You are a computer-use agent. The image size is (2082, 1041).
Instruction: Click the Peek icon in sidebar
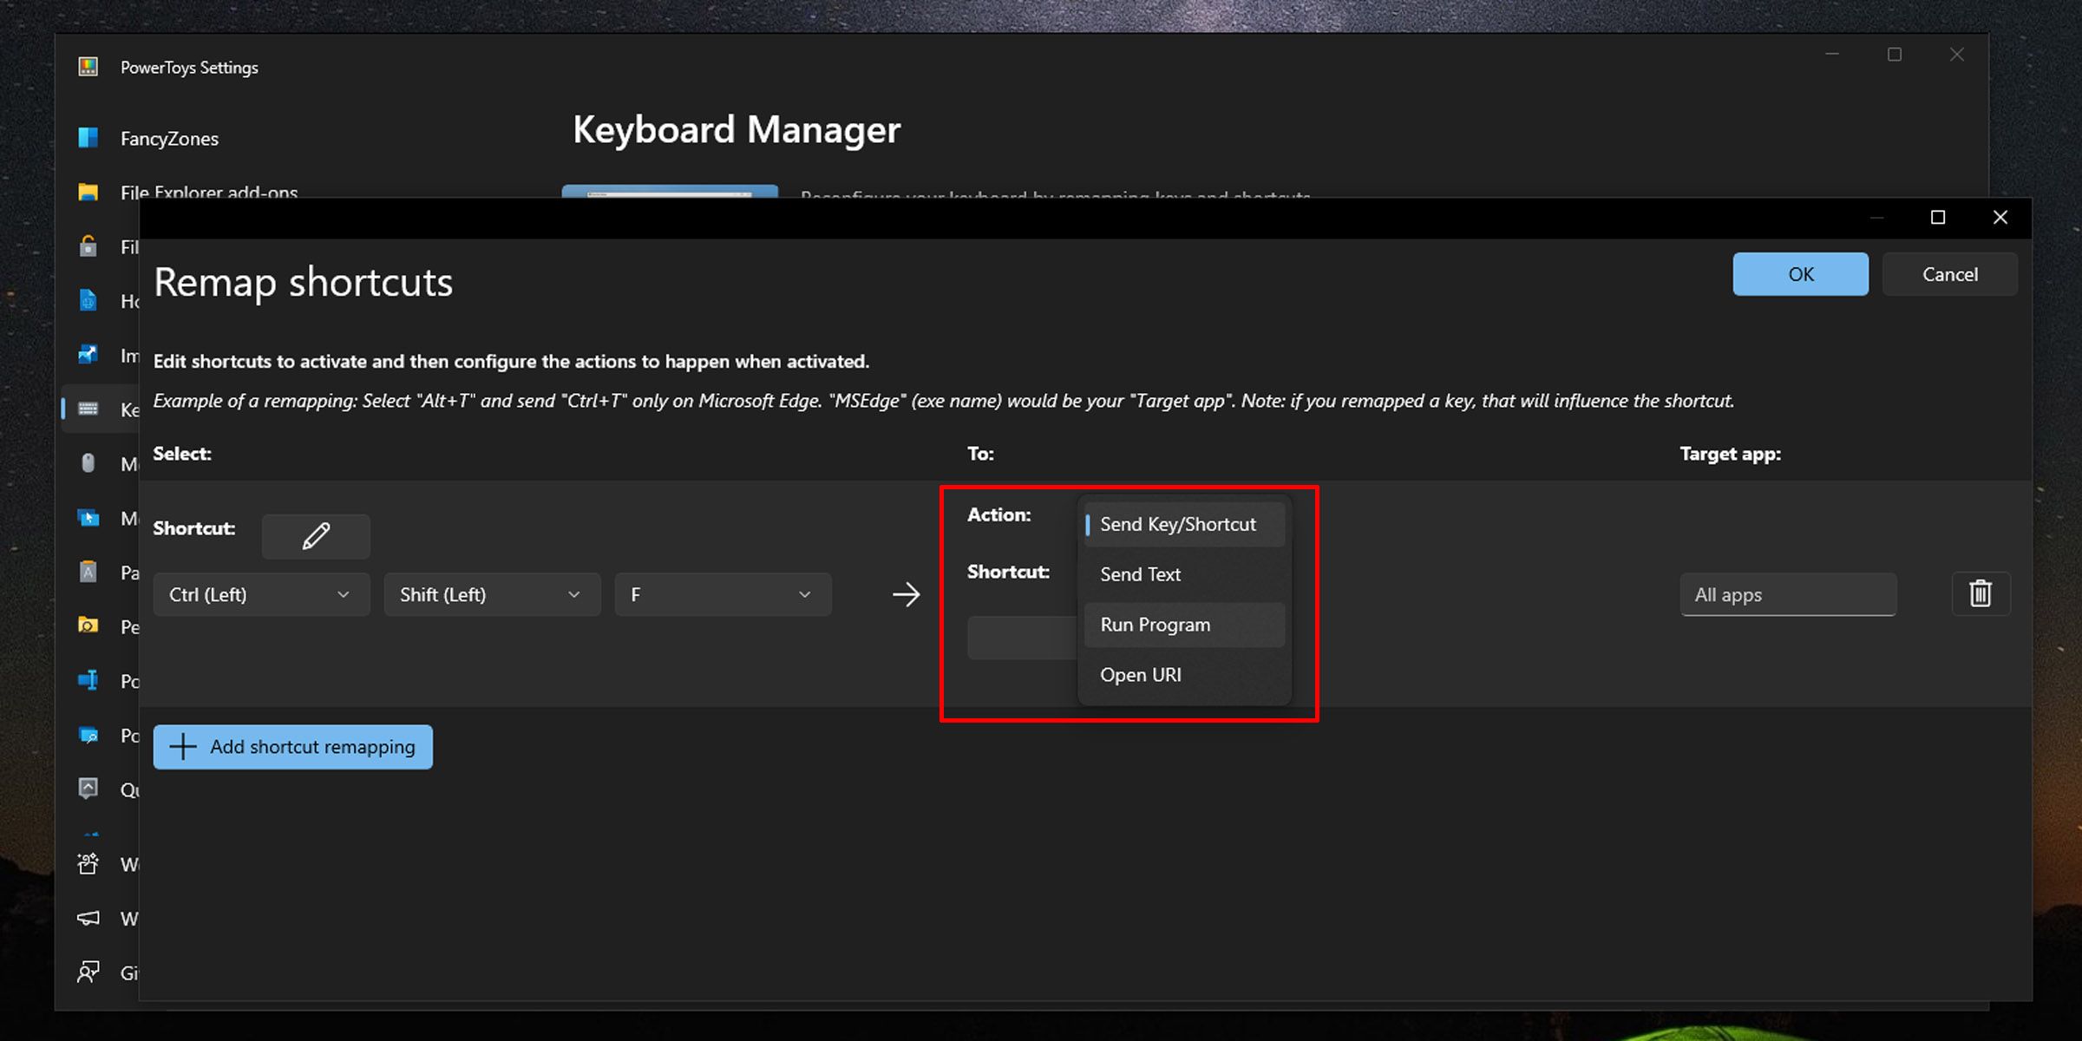88,625
